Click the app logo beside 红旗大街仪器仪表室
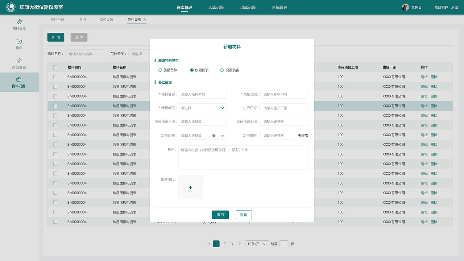 11,7
